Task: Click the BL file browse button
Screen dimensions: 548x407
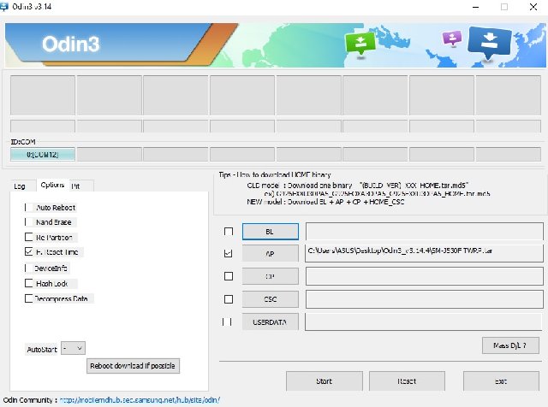Action: [271, 232]
